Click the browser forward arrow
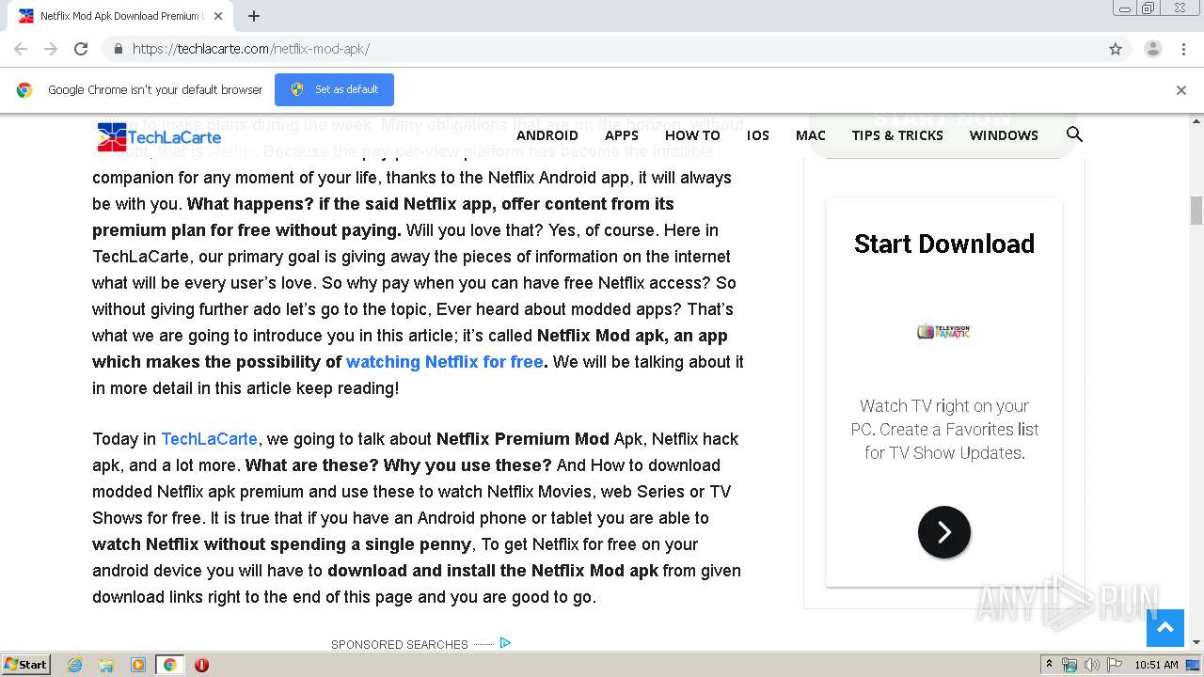This screenshot has width=1204, height=677. (x=51, y=49)
